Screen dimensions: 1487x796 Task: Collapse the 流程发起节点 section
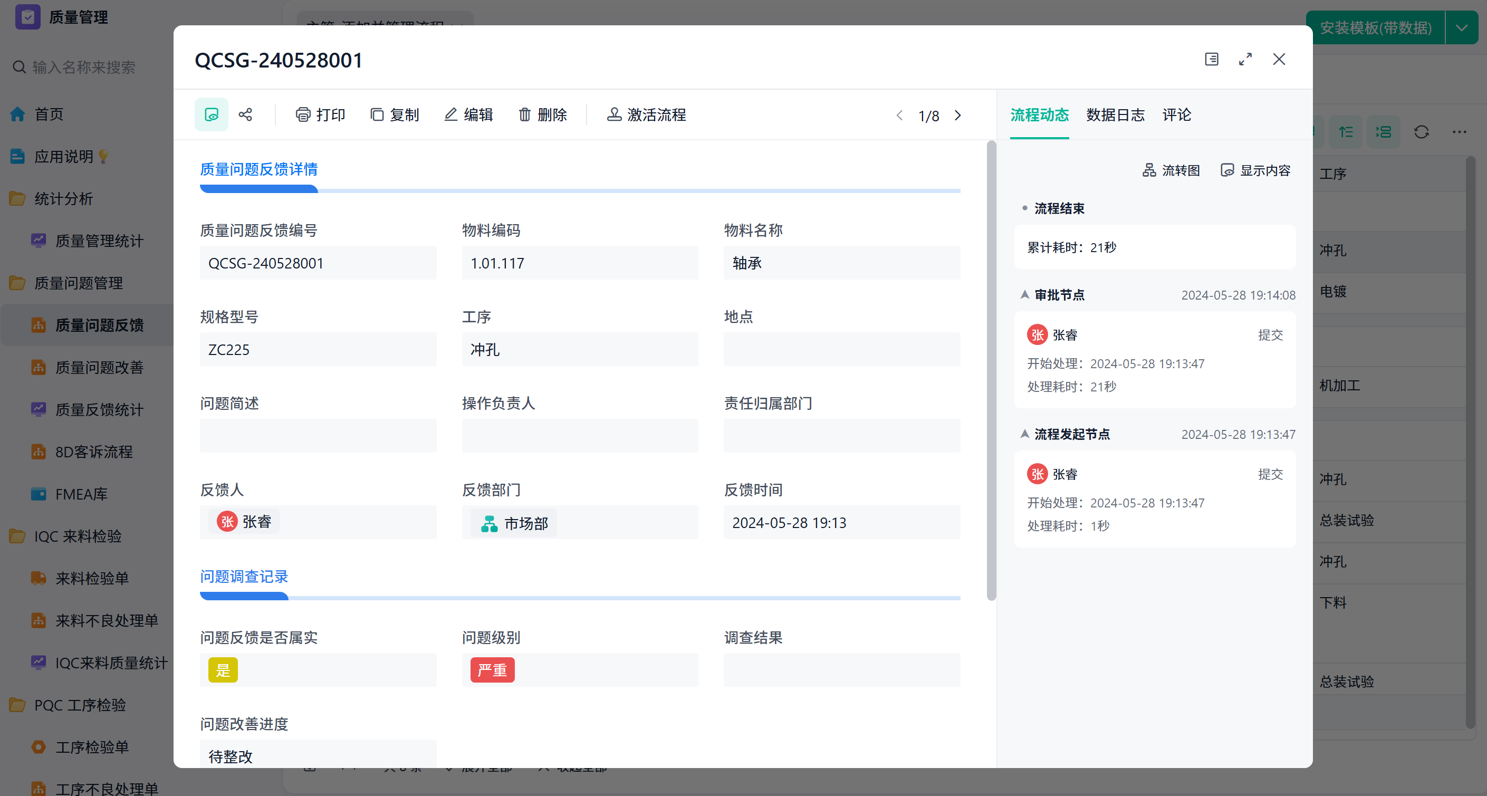(x=1024, y=434)
